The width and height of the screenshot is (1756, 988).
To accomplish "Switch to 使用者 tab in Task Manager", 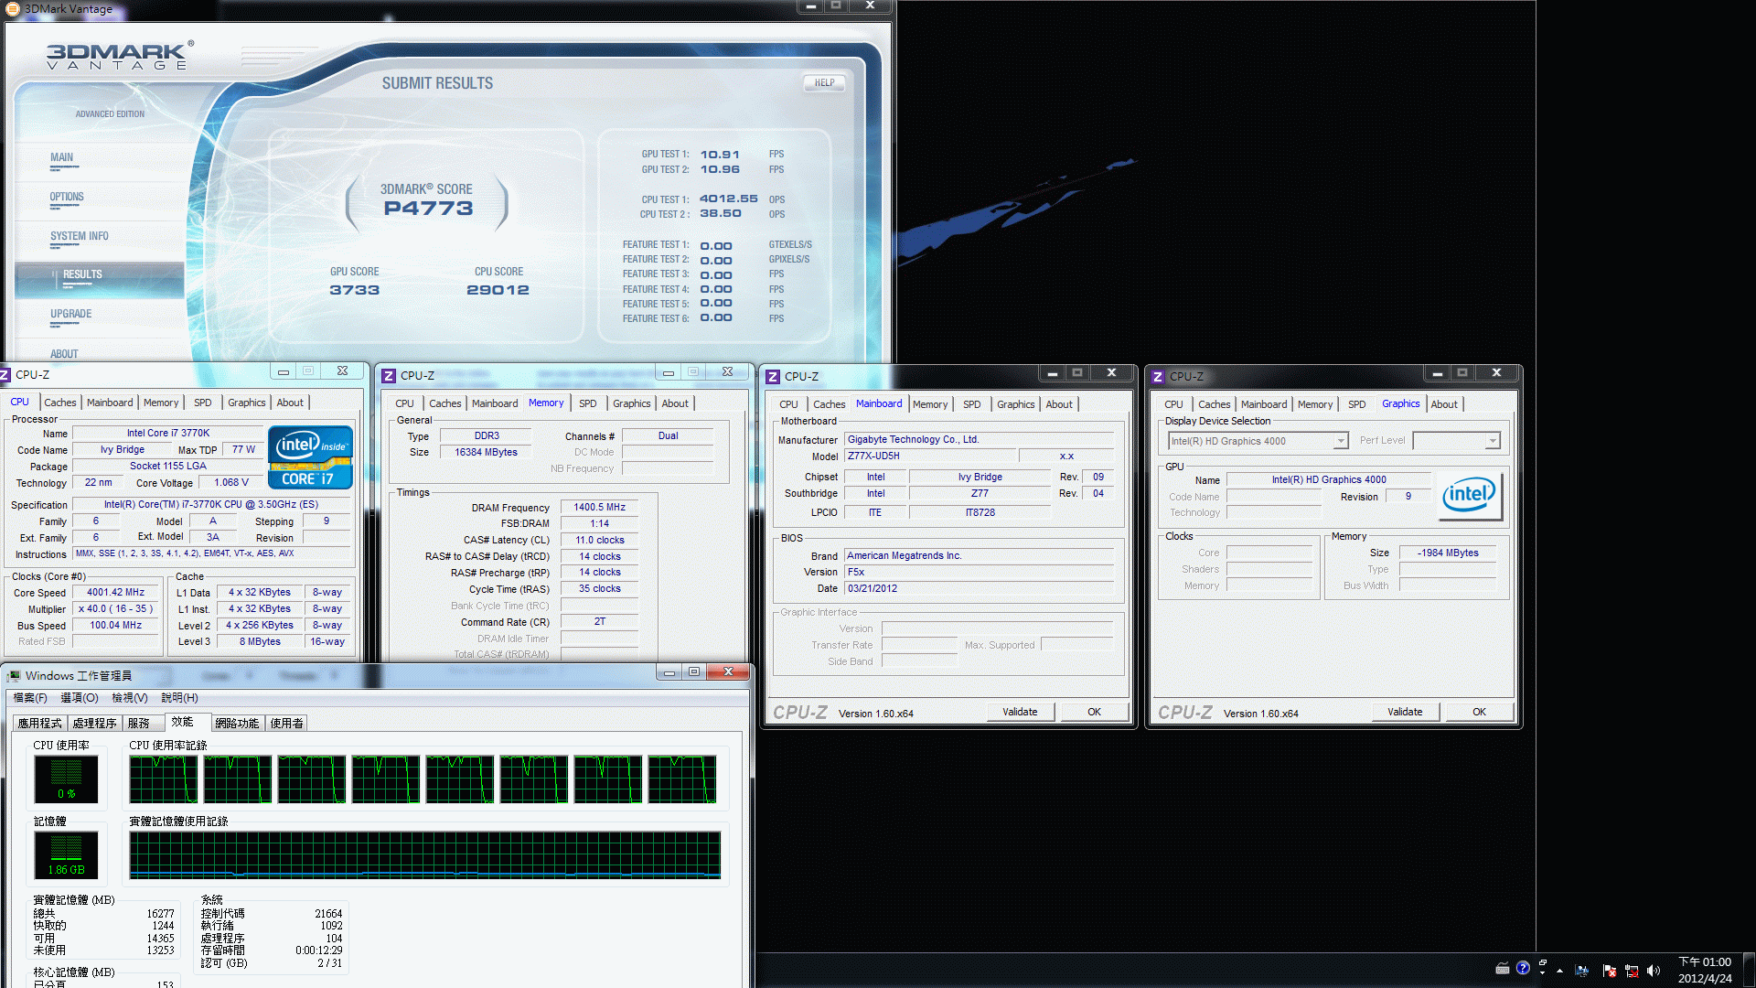I will 286,723.
